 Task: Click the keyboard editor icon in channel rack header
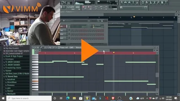102,21
